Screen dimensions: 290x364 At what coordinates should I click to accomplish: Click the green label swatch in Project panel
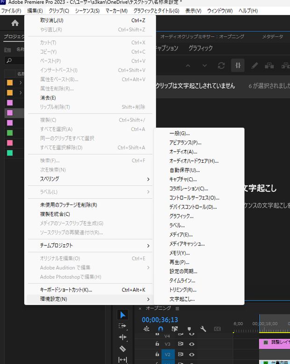pyautogui.click(x=10, y=133)
